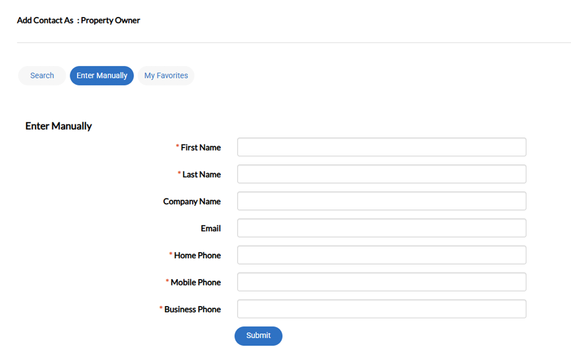571x354 pixels.
Task: Select the Company Name input field
Action: [x=381, y=201]
